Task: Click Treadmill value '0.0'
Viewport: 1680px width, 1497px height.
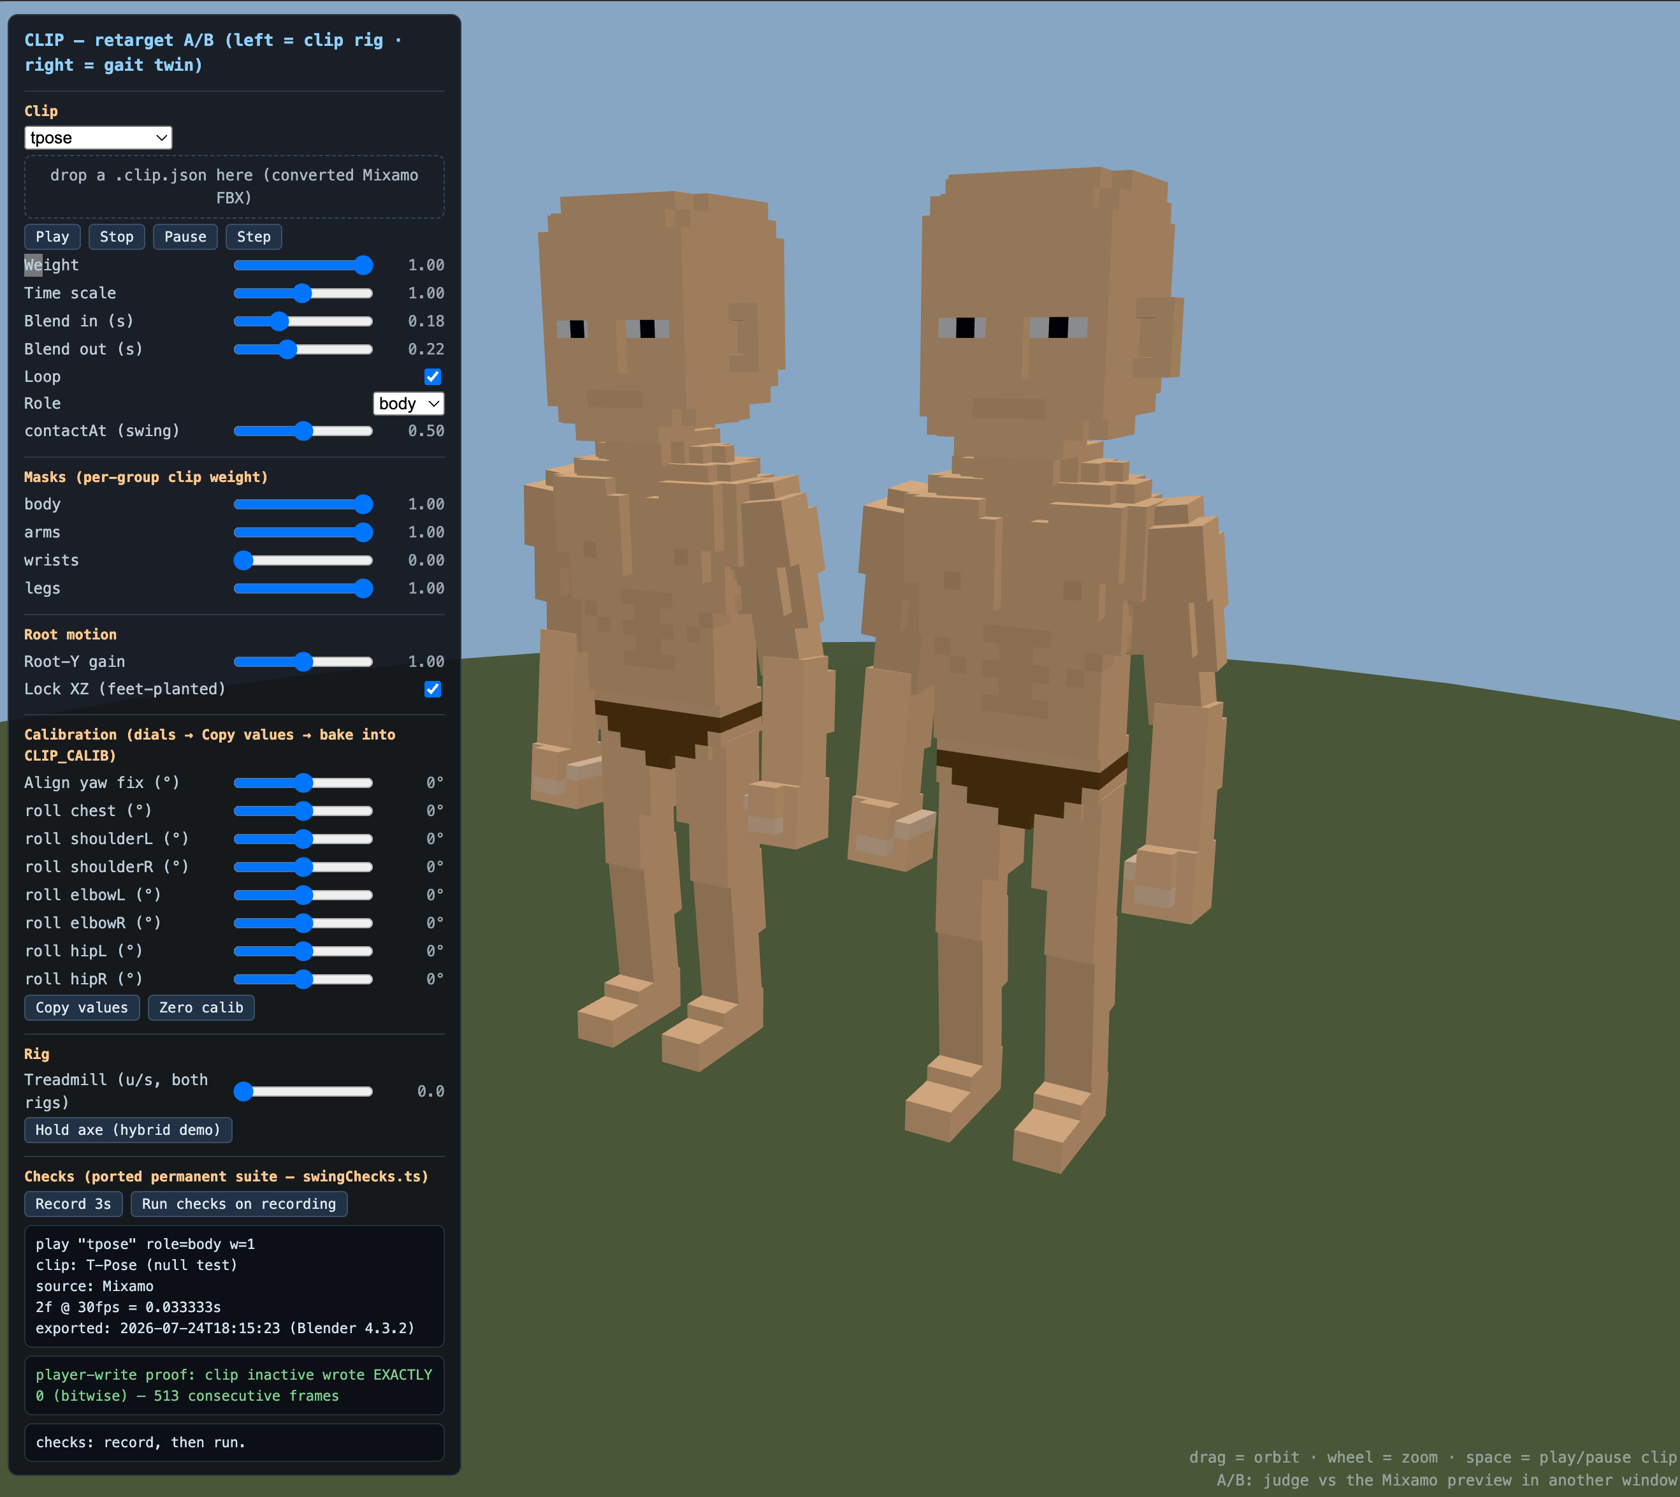Action: (431, 1092)
